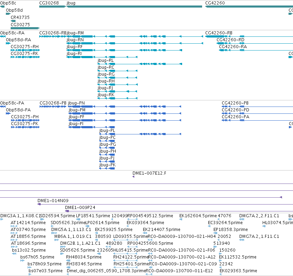Select the DME1-014N09 clone label
Viewport: 293px width, 276px height.
53,201
